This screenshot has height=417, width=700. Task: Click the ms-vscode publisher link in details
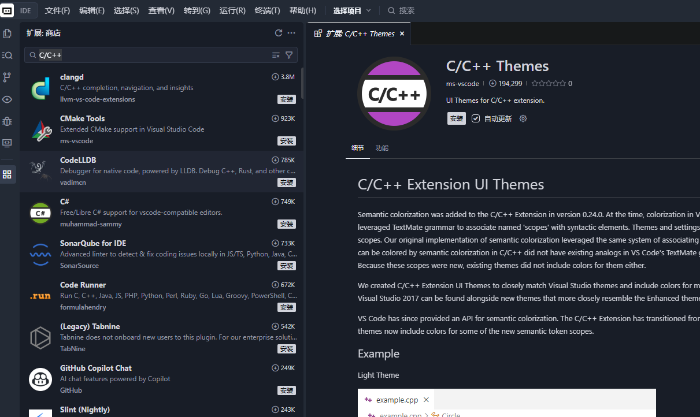pos(462,83)
